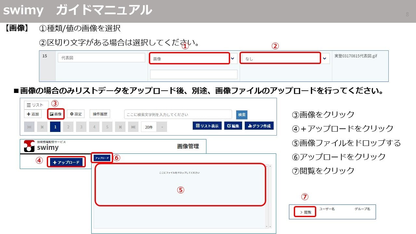Open 設定 gear settings button
Viewport: 416px width, 234px height.
pos(76,114)
